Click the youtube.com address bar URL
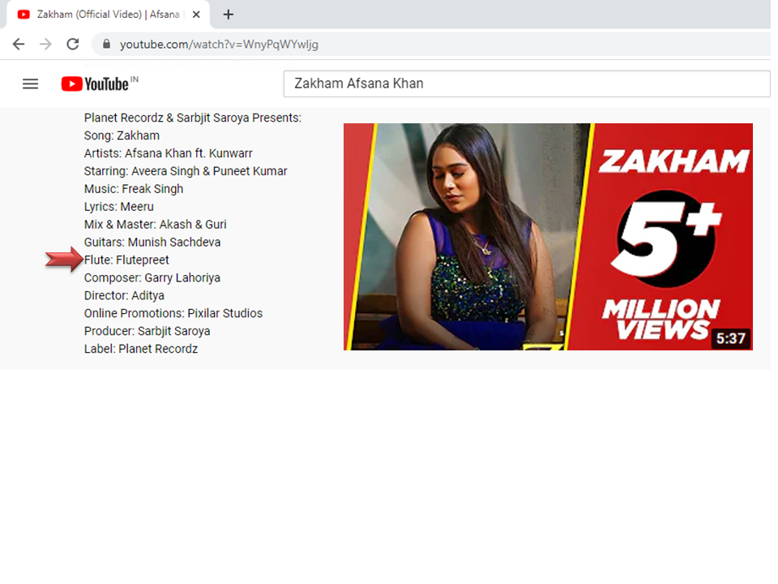 click(219, 44)
